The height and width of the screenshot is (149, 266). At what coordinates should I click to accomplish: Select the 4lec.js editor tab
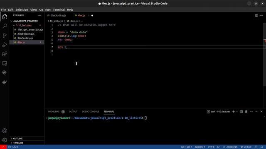(81, 15)
